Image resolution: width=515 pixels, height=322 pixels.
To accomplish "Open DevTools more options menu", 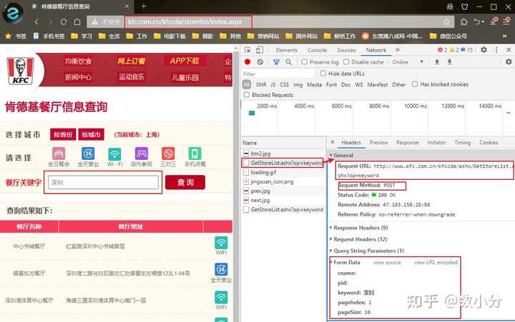I will point(496,50).
